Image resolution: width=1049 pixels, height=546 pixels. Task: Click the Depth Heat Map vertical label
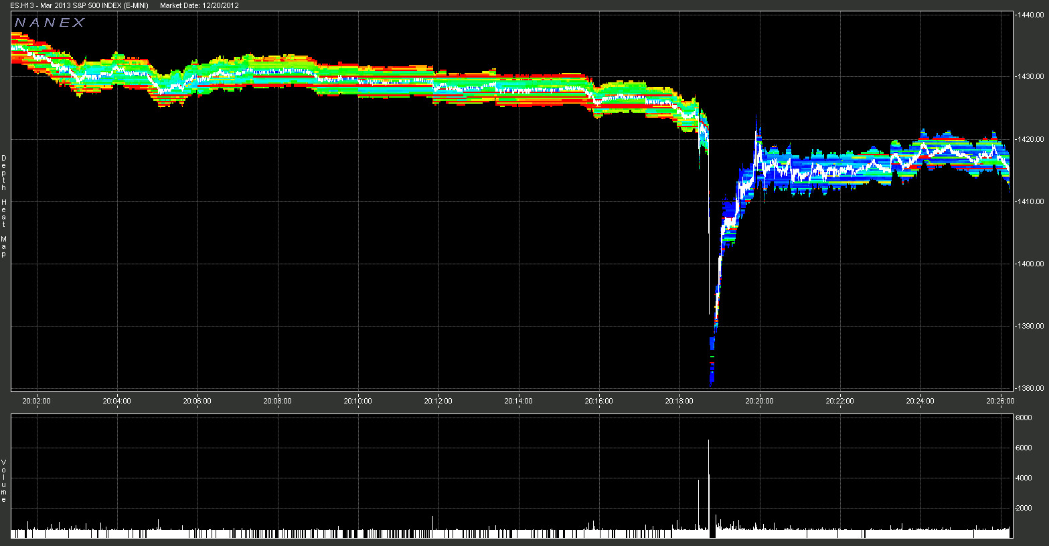coord(3,206)
